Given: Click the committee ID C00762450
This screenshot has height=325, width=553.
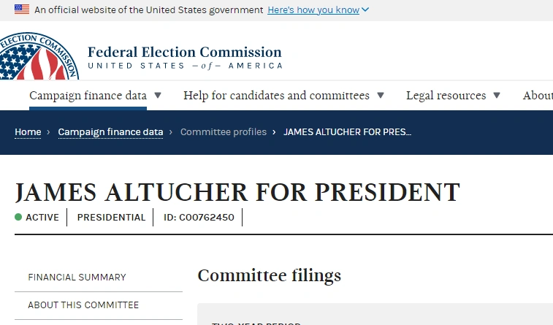Looking at the screenshot, I should click(x=199, y=217).
